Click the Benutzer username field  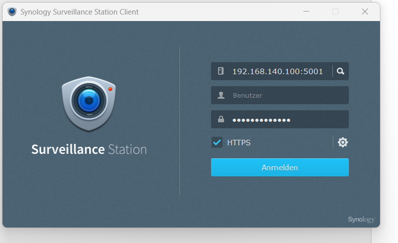[x=280, y=95]
